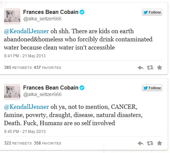
Task: Open @alka_seltzer666 handle in second tweet
Action: (42, 94)
